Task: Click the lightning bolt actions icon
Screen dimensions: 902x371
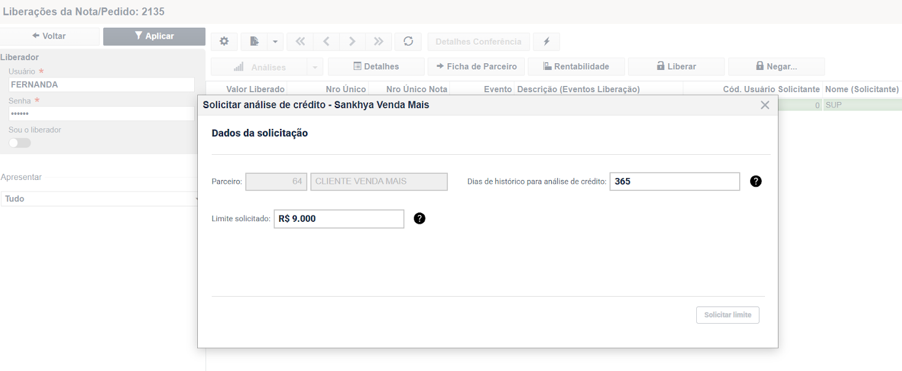Action: pyautogui.click(x=546, y=42)
